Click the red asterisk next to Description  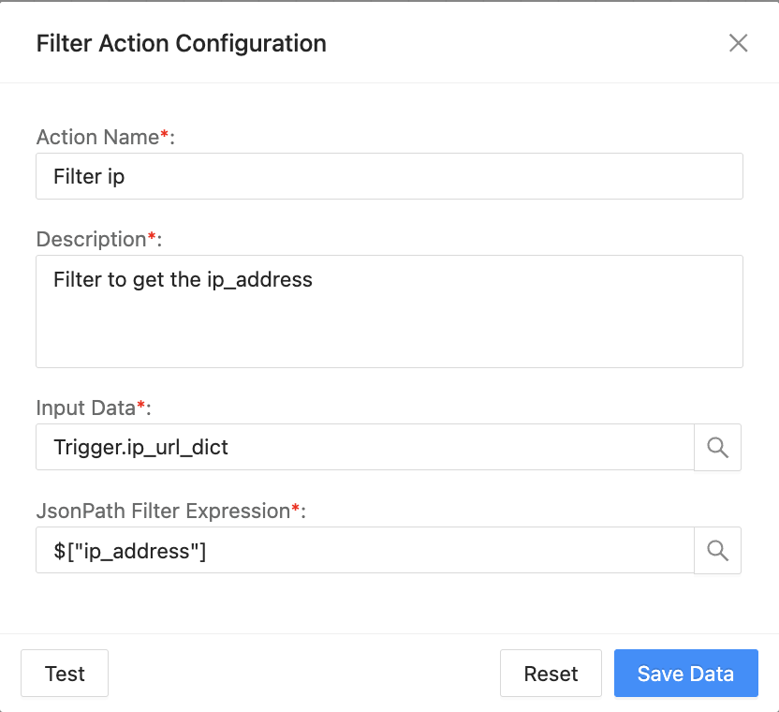153,237
